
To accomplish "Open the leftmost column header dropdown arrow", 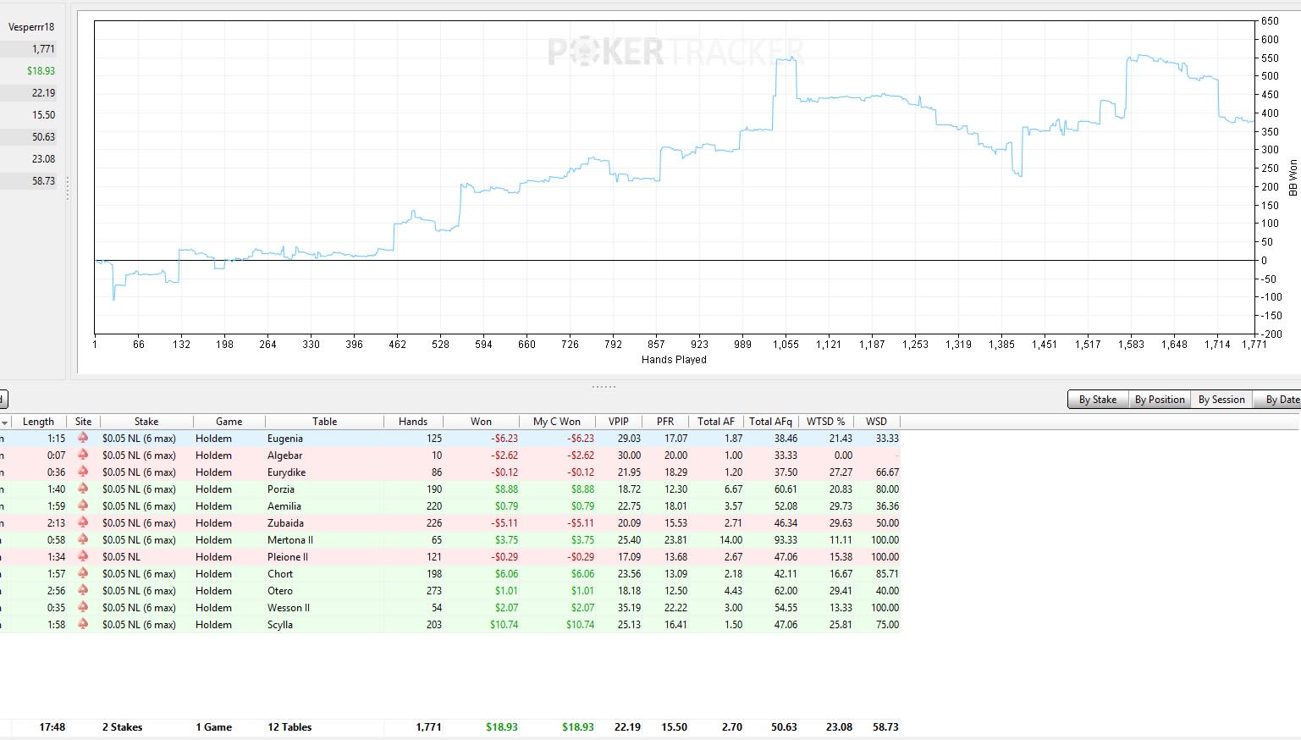I will [4, 422].
